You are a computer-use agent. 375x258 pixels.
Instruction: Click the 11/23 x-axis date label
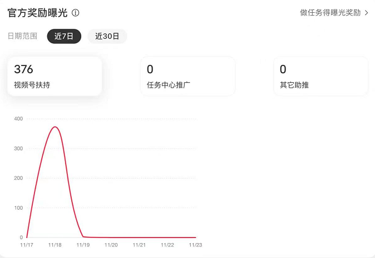click(x=196, y=245)
